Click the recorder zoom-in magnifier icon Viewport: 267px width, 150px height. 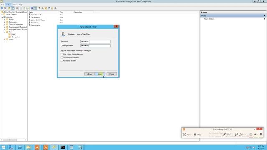pyautogui.click(x=237, y=135)
